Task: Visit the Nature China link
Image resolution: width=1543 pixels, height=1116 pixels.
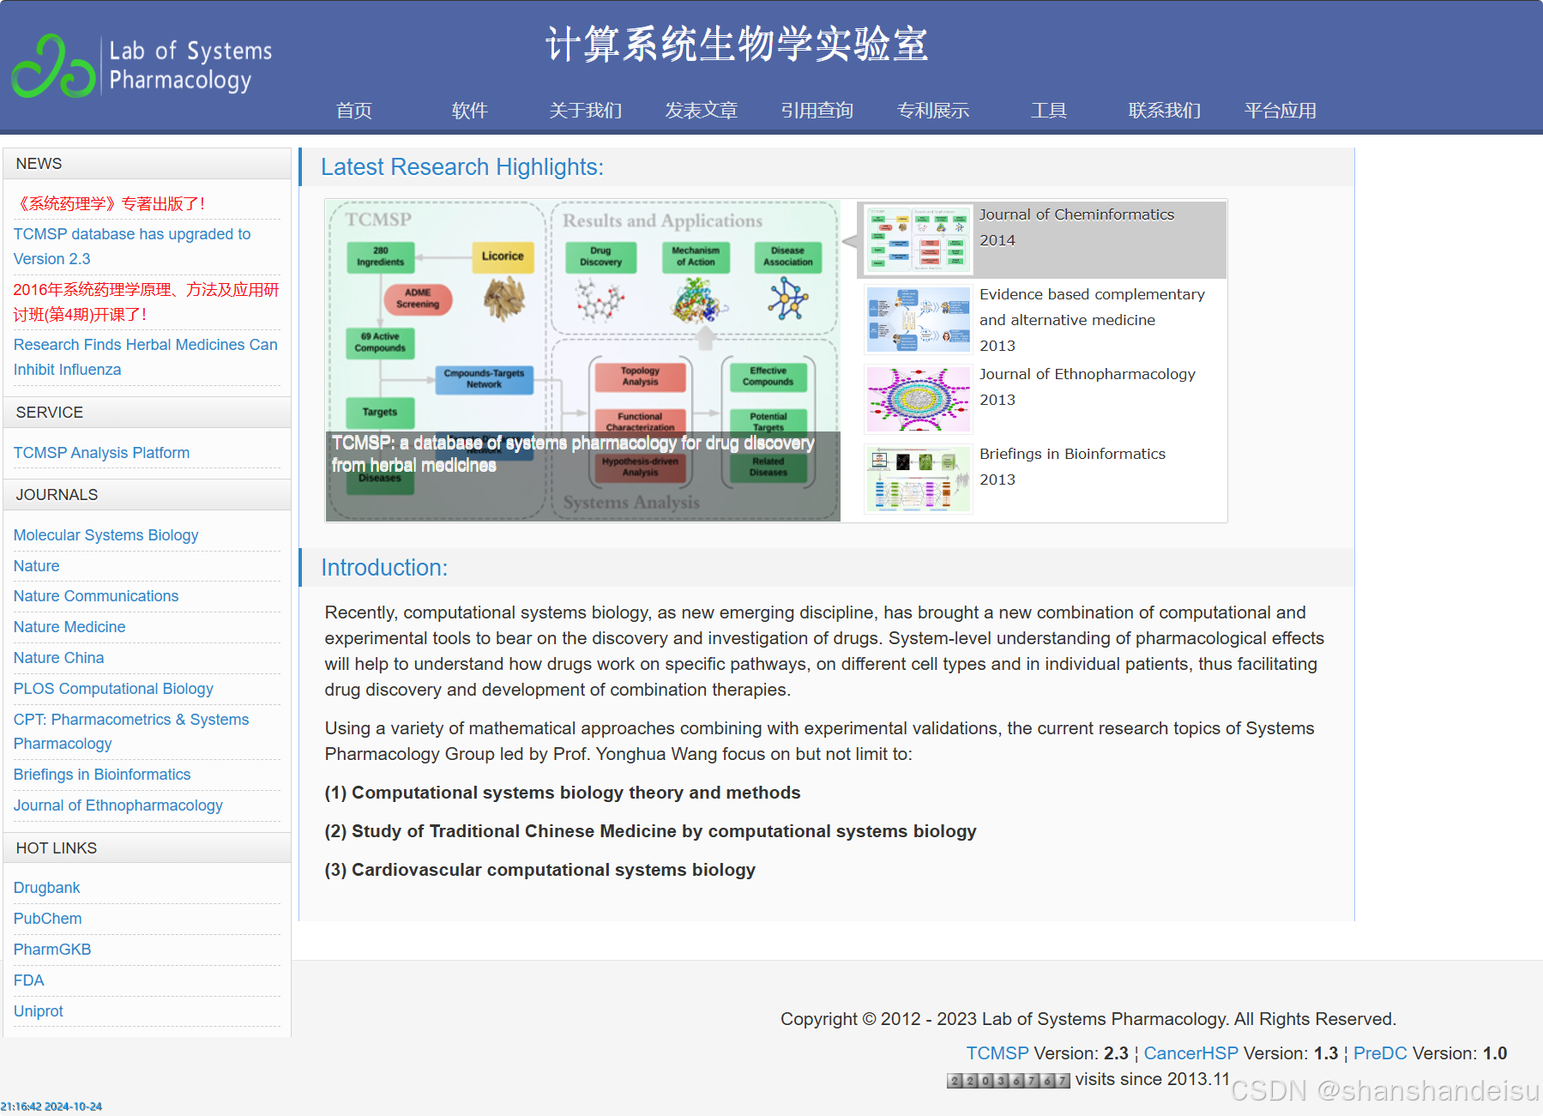Action: 58,658
